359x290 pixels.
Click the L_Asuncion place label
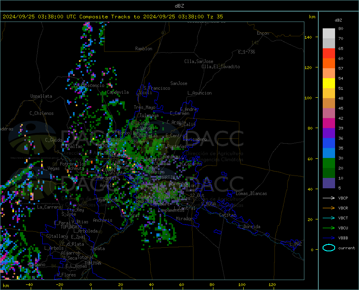pos(199,93)
